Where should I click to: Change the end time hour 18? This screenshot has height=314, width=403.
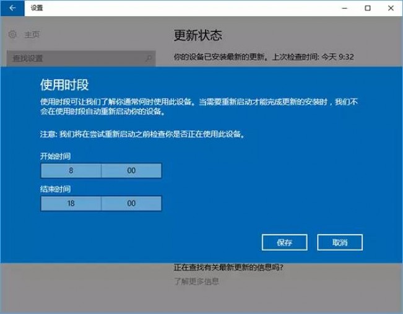point(71,203)
